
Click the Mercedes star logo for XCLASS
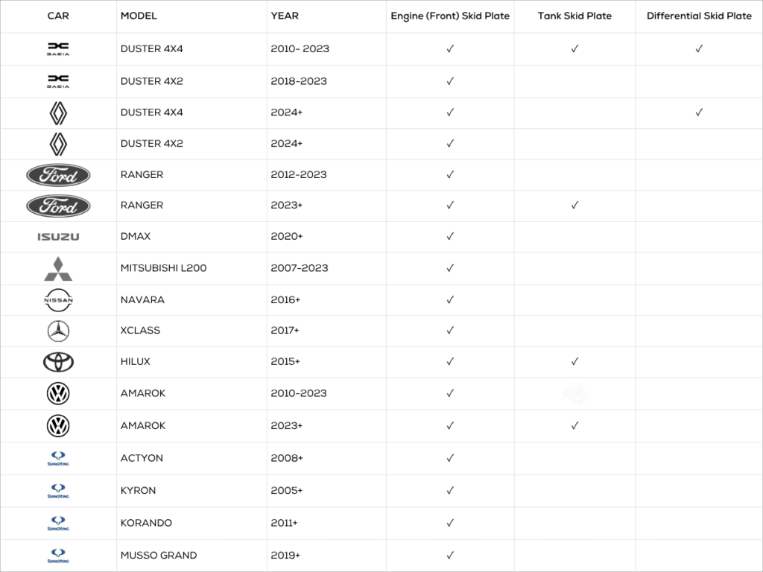58,331
